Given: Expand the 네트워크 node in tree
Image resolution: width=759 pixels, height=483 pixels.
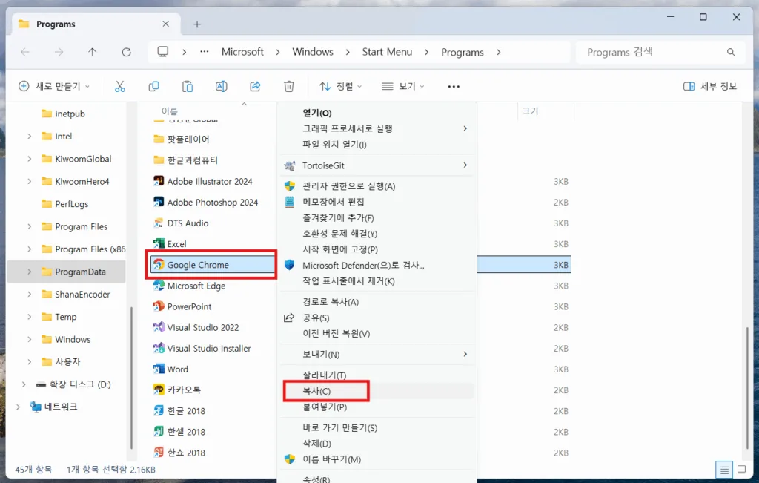Looking at the screenshot, I should pyautogui.click(x=19, y=407).
